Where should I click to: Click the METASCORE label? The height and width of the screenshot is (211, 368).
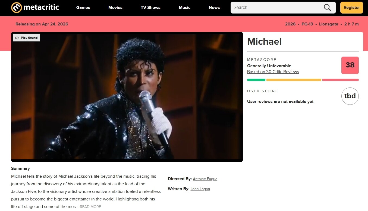tap(262, 60)
